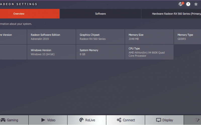Click the Radeon Settings window title

tap(19, 4)
